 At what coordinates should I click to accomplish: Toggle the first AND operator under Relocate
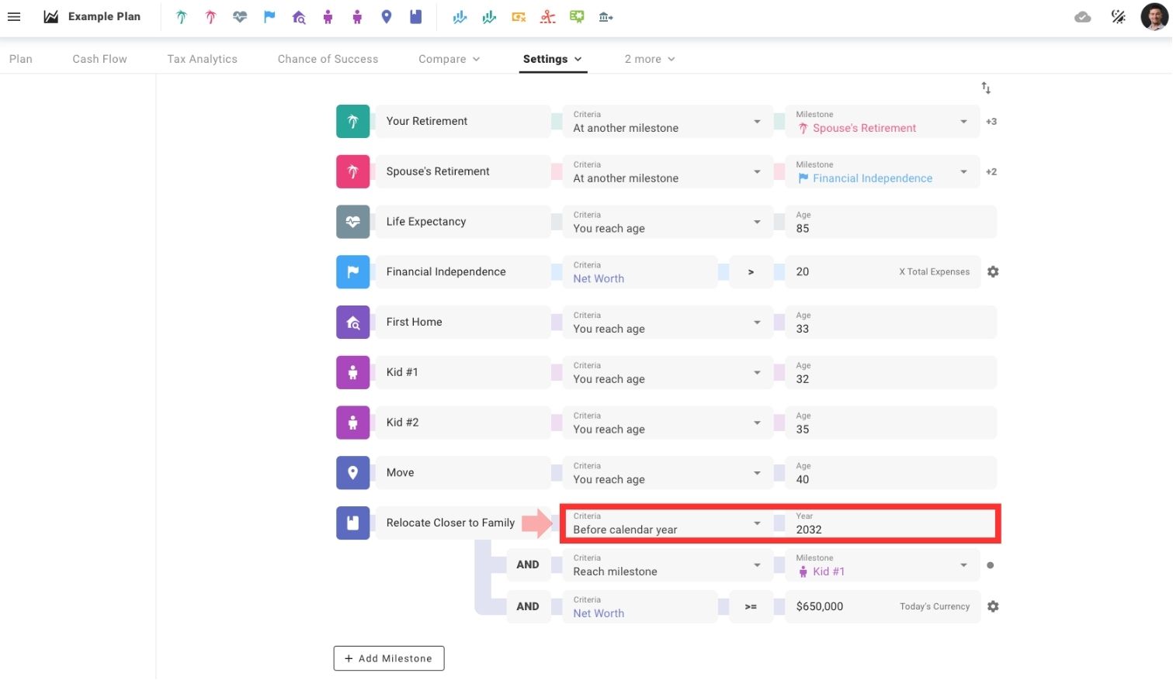pyautogui.click(x=528, y=565)
